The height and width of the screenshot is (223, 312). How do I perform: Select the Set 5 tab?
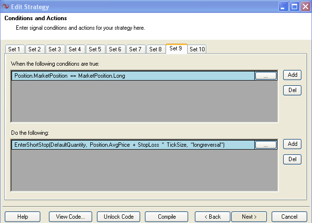click(95, 49)
